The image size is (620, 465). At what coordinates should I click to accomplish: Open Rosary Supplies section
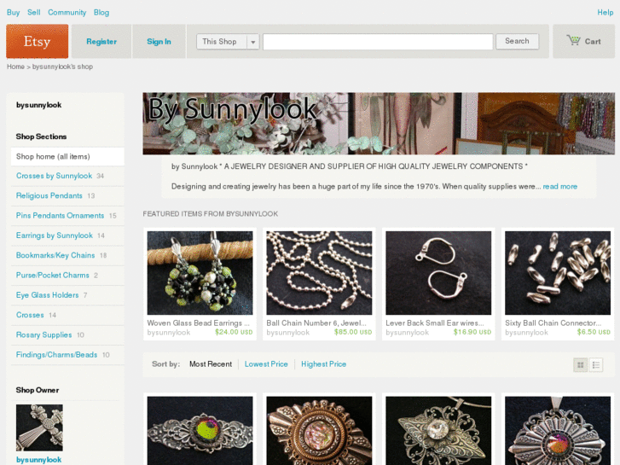43,334
